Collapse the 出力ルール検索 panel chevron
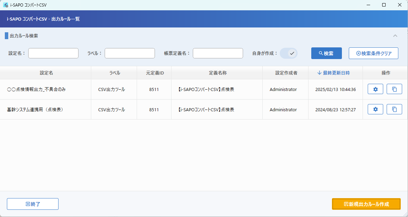408x217 pixels. pos(395,36)
